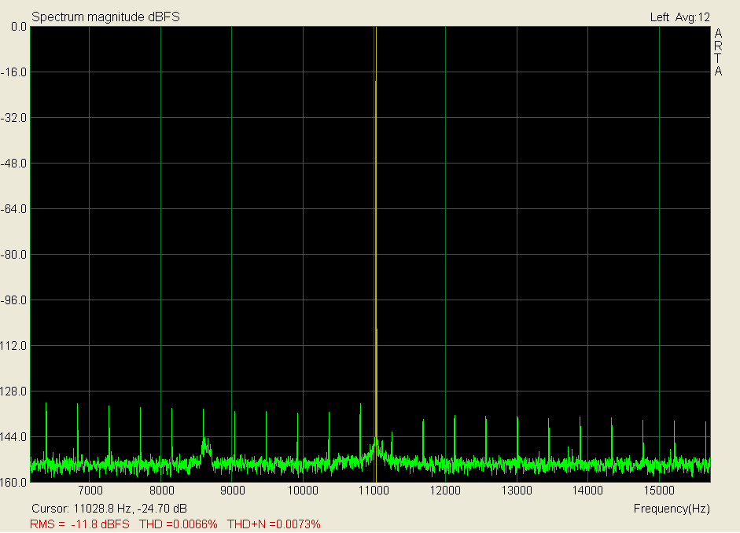Viewport: 740px width, 533px height.
Task: Click the 'Left' channel label
Action: [659, 17]
